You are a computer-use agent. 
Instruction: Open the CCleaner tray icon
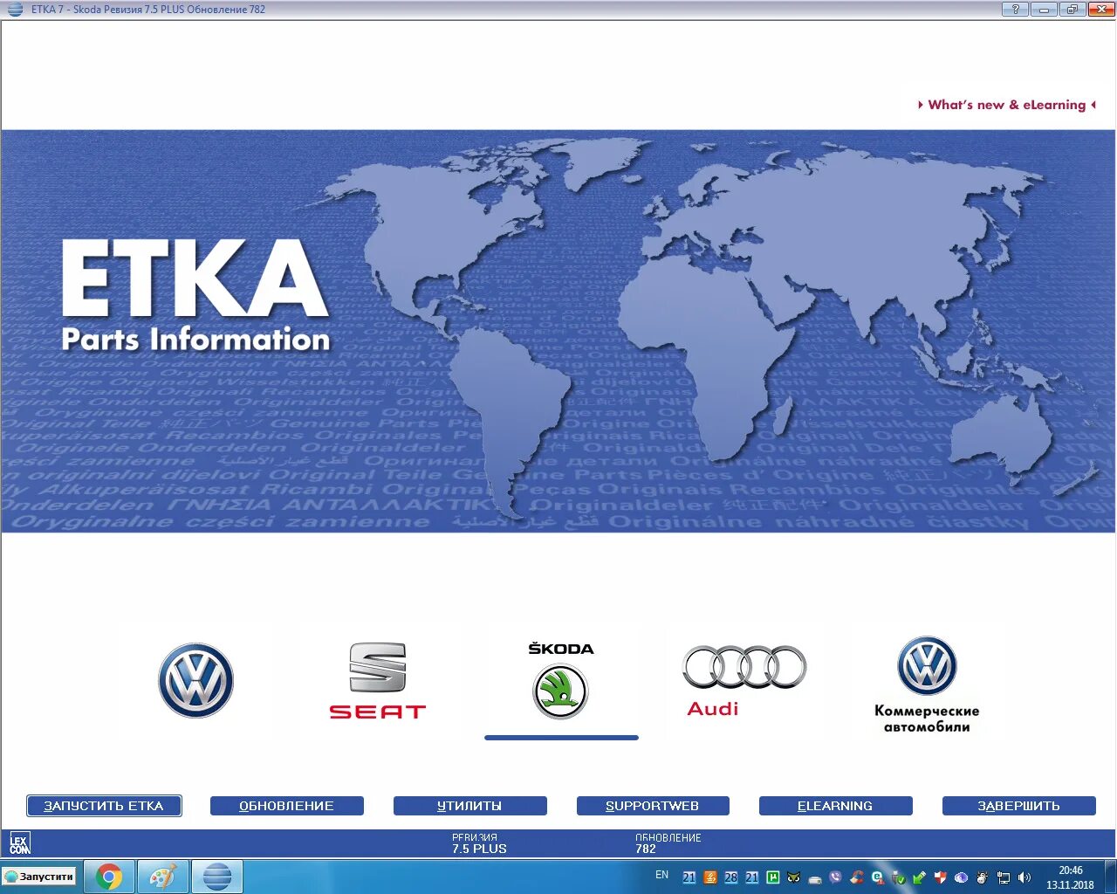click(857, 877)
